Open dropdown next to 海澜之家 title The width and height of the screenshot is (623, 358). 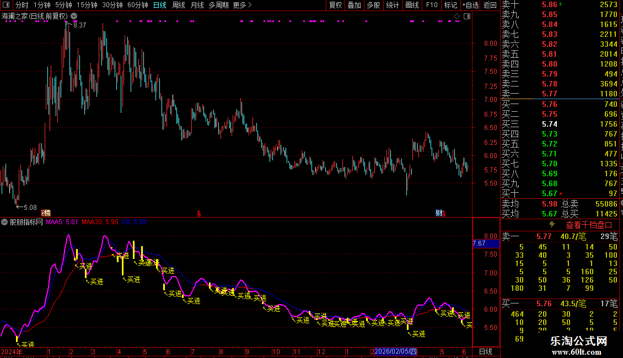pyautogui.click(x=74, y=16)
